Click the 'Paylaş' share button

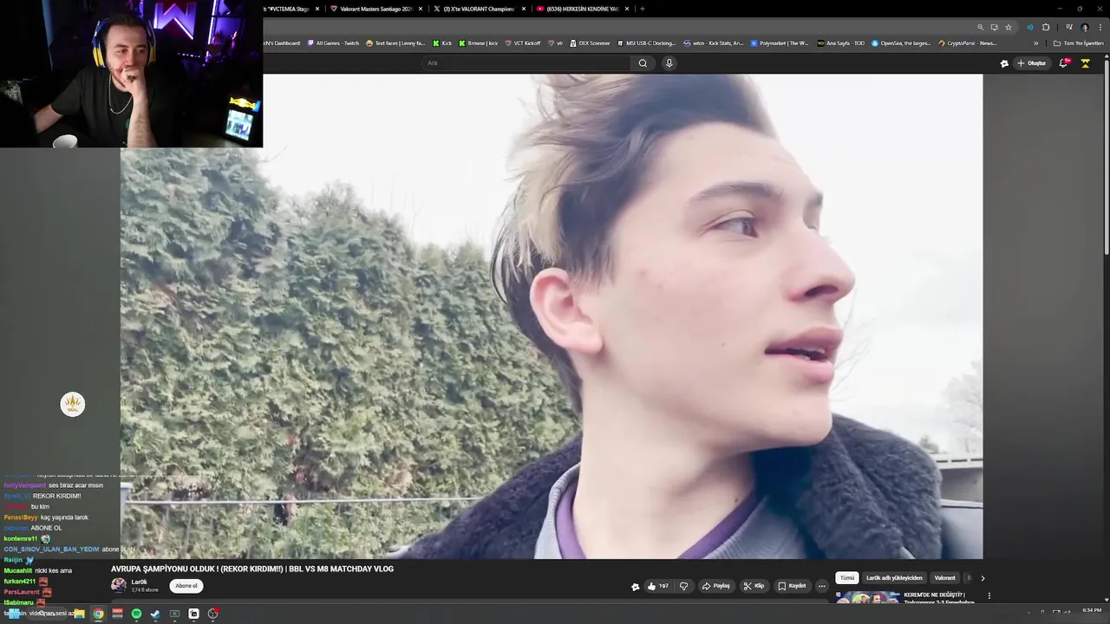[x=716, y=586]
